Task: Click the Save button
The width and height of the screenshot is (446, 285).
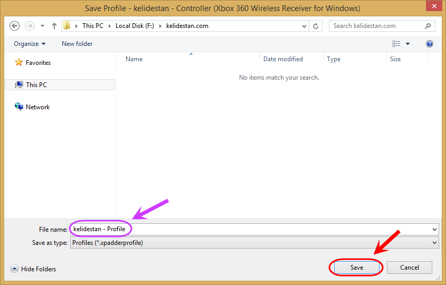Action: pyautogui.click(x=357, y=268)
